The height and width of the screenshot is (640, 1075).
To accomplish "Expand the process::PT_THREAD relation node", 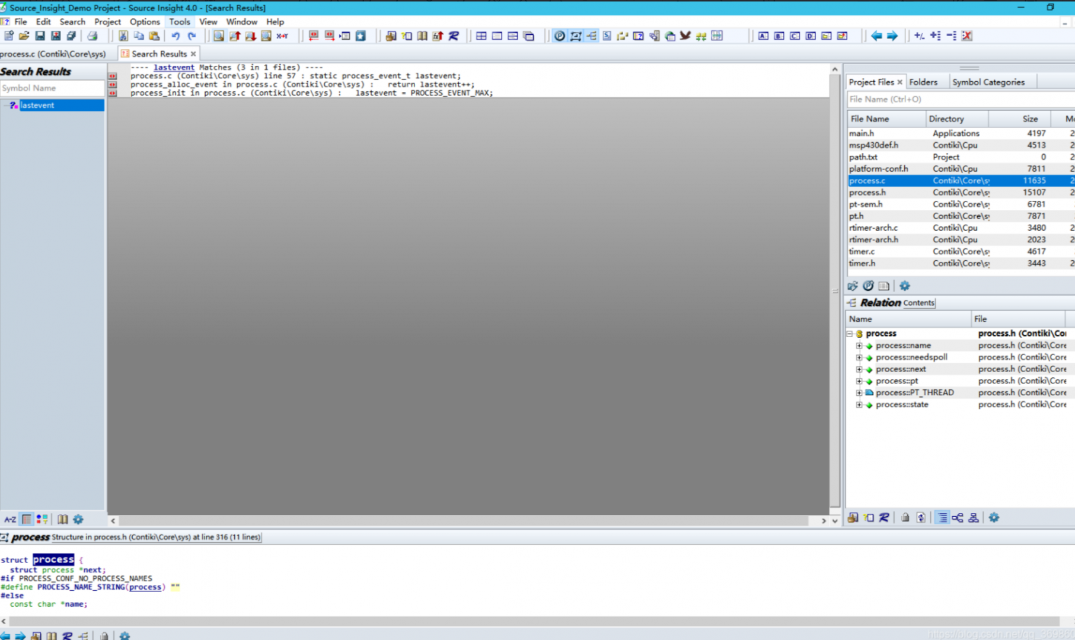I will (859, 393).
